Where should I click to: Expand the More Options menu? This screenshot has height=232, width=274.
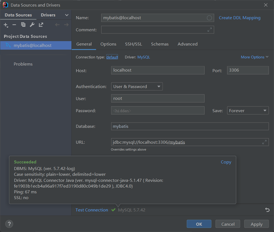255,57
